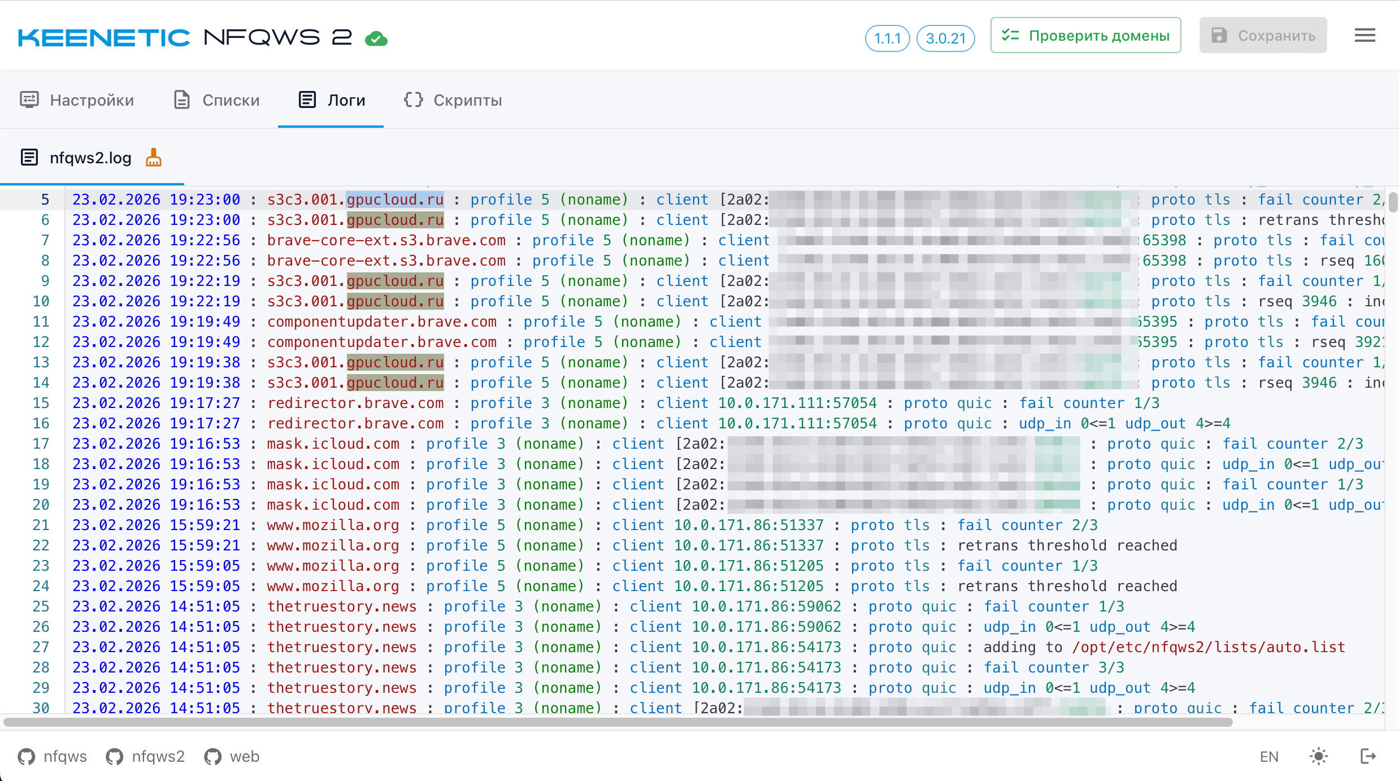Click 'udp_in 0<=1 udp_out 4>=4' on line 29
Image resolution: width=1399 pixels, height=781 pixels.
[x=1089, y=688]
